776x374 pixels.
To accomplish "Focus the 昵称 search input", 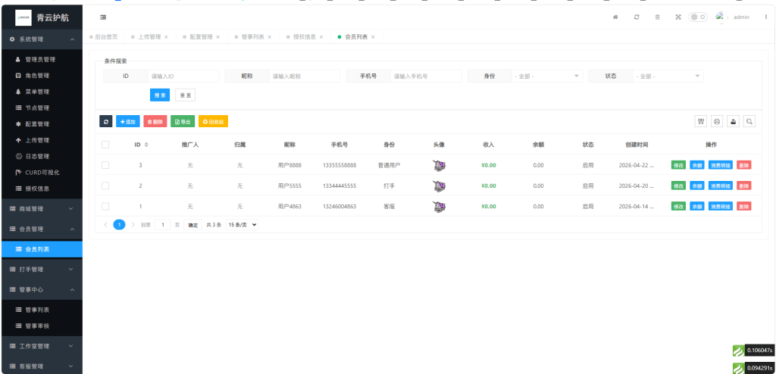I will pos(305,76).
